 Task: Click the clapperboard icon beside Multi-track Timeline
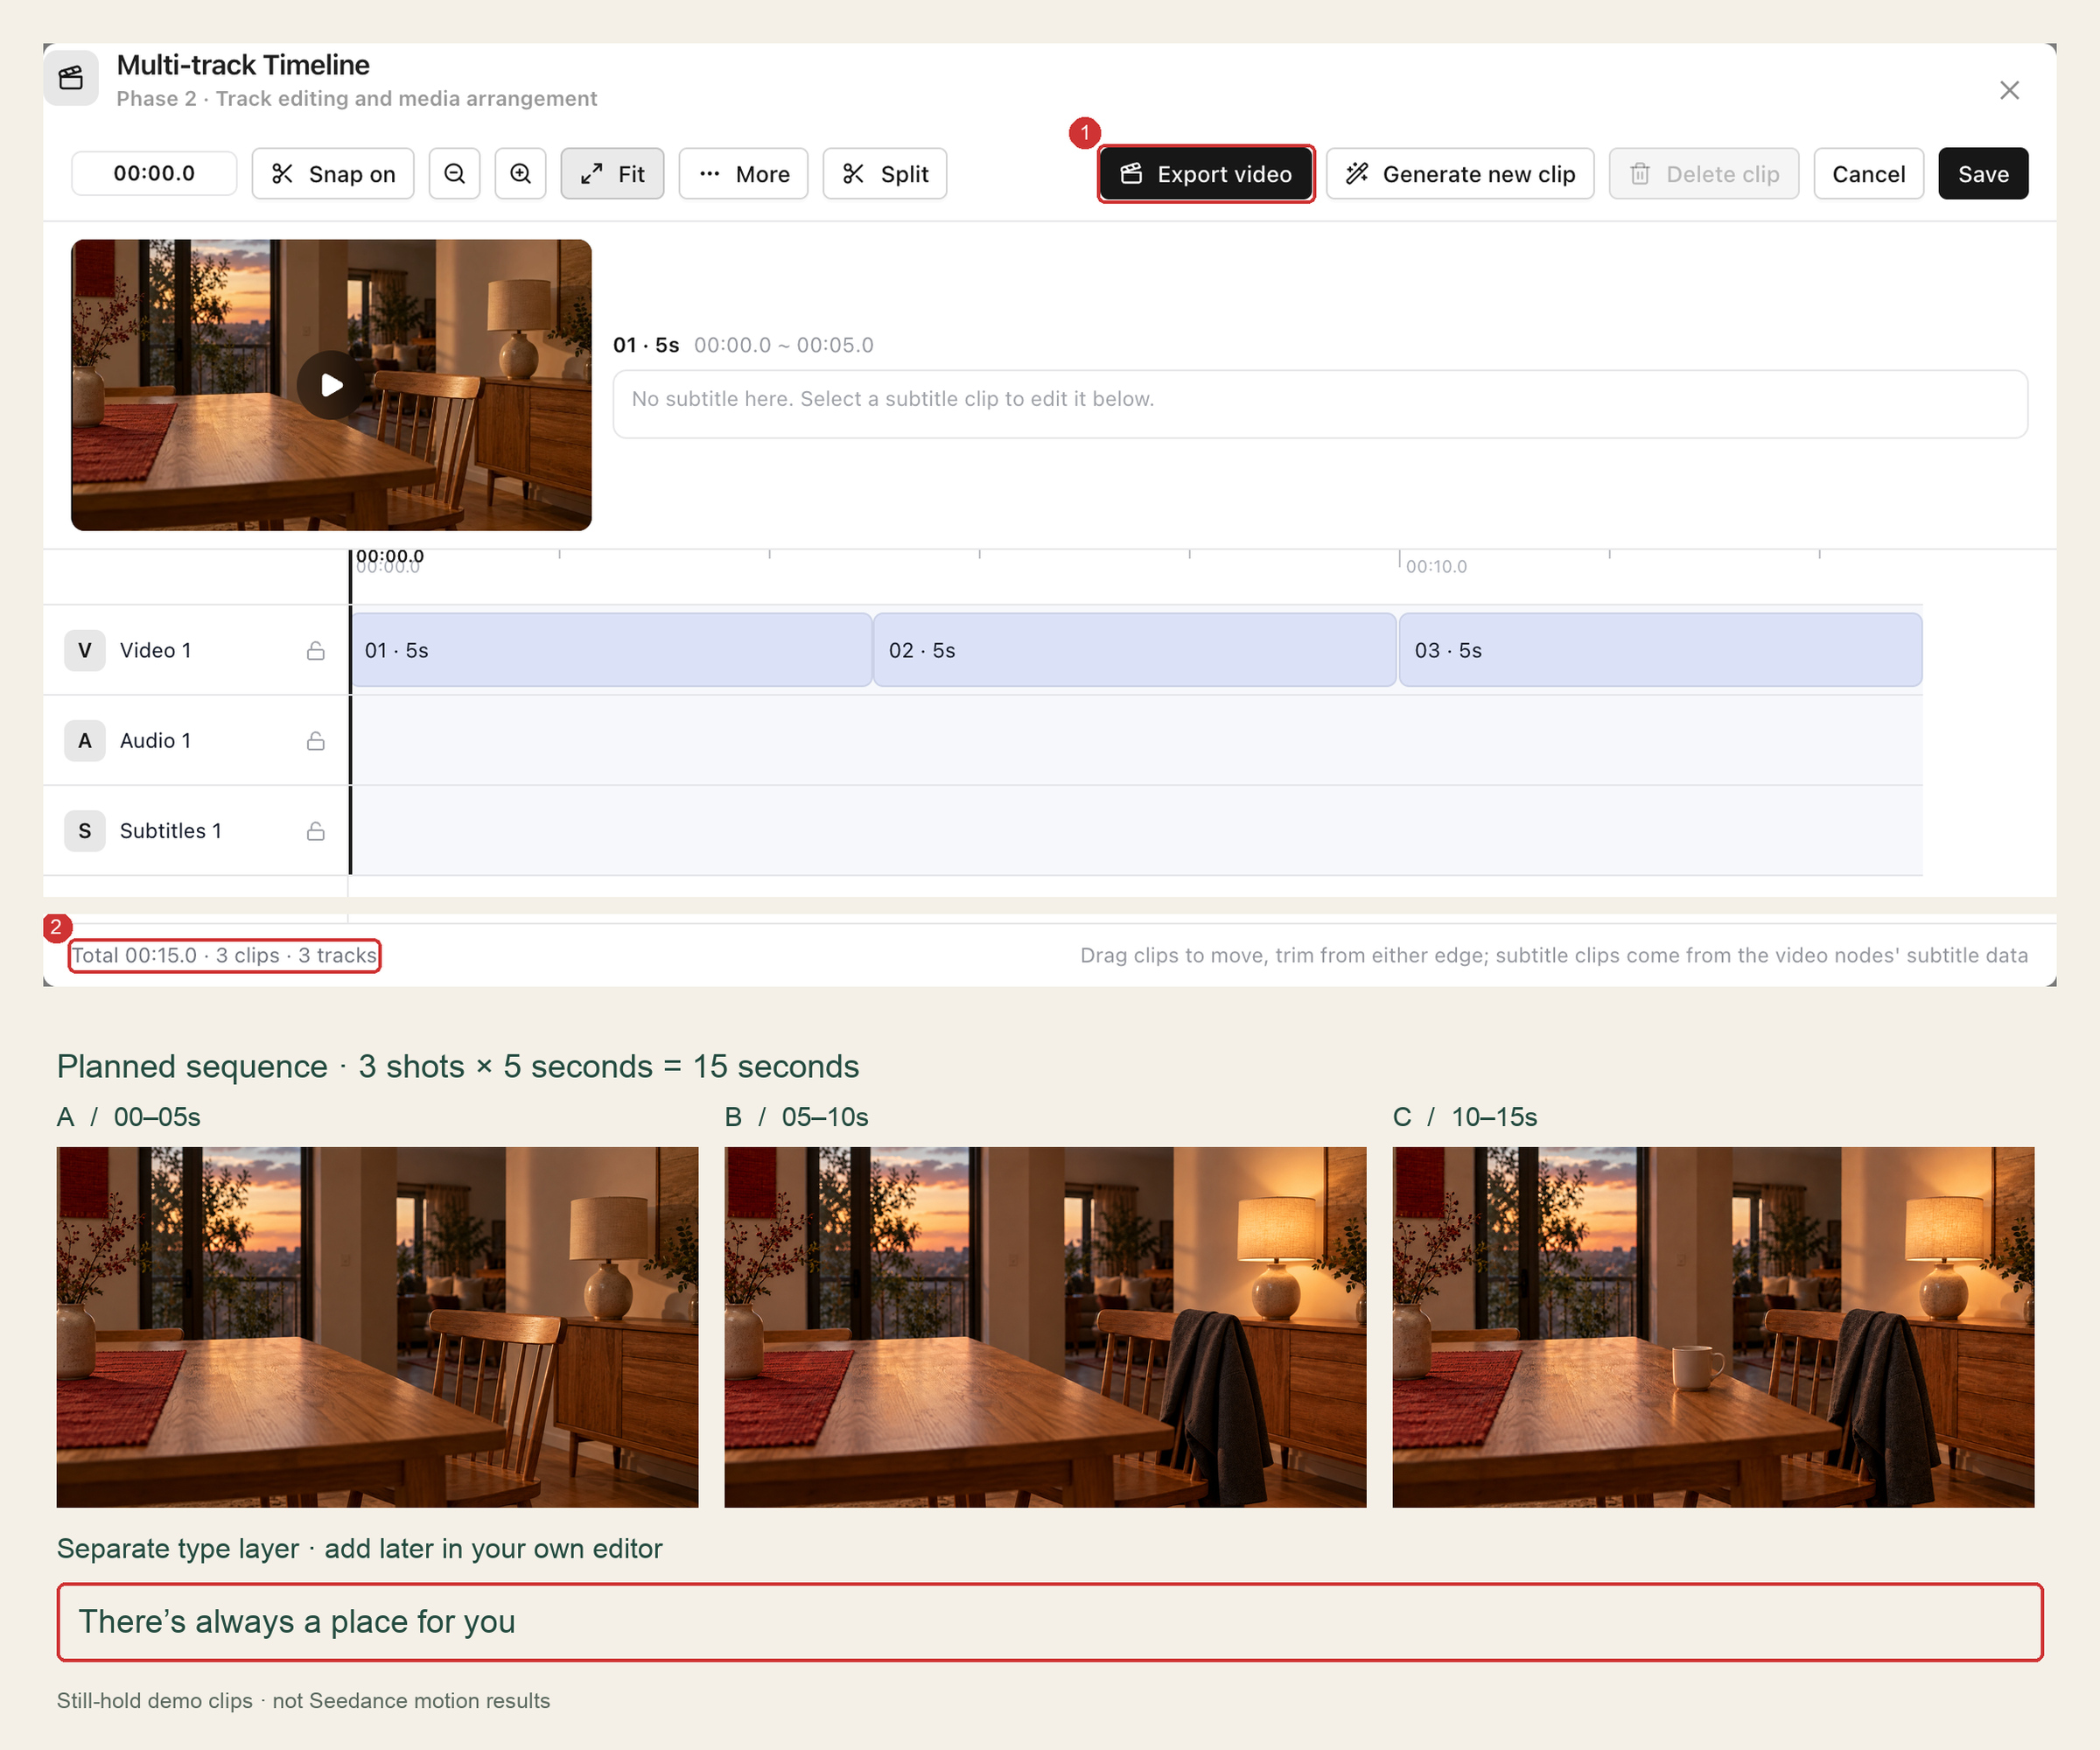click(x=71, y=78)
